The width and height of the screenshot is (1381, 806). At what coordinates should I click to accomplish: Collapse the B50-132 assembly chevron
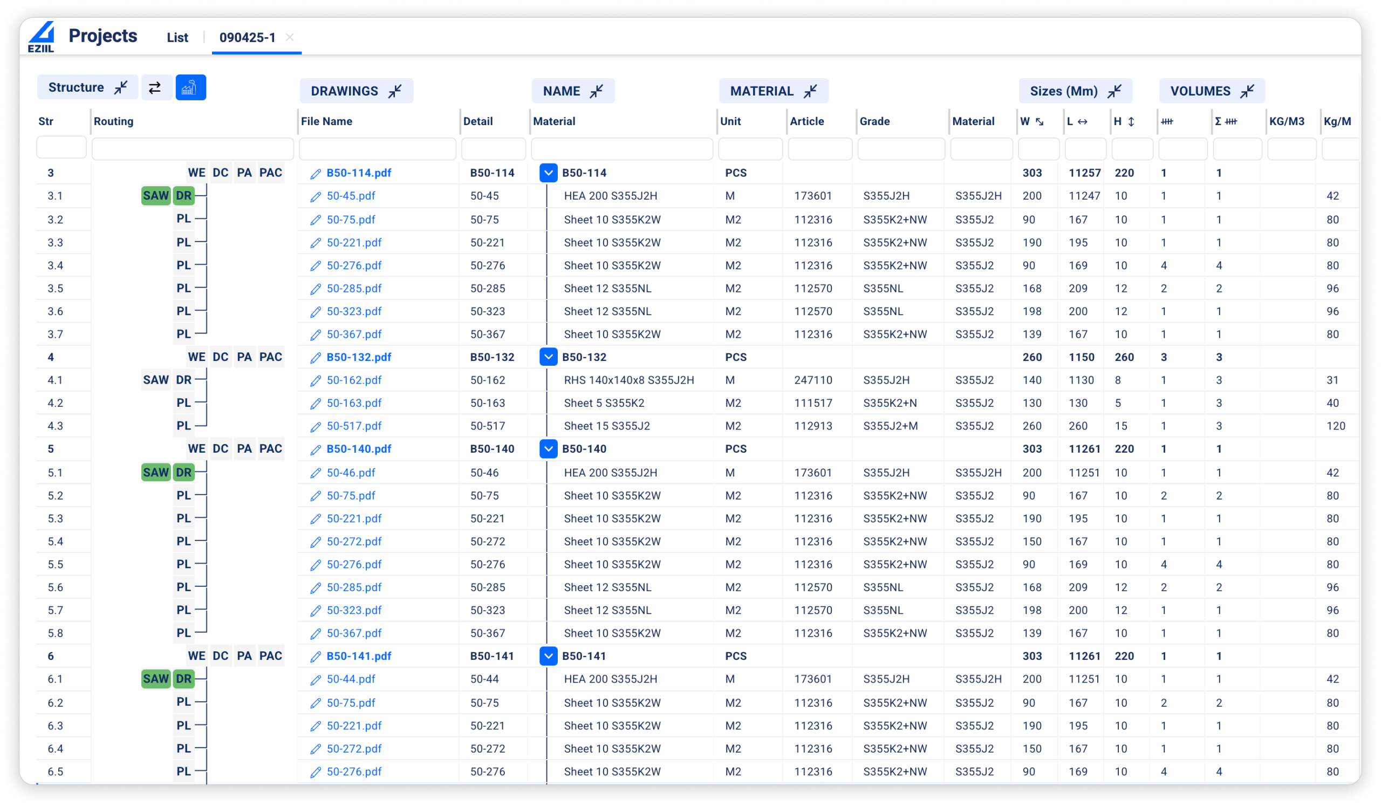click(x=548, y=357)
